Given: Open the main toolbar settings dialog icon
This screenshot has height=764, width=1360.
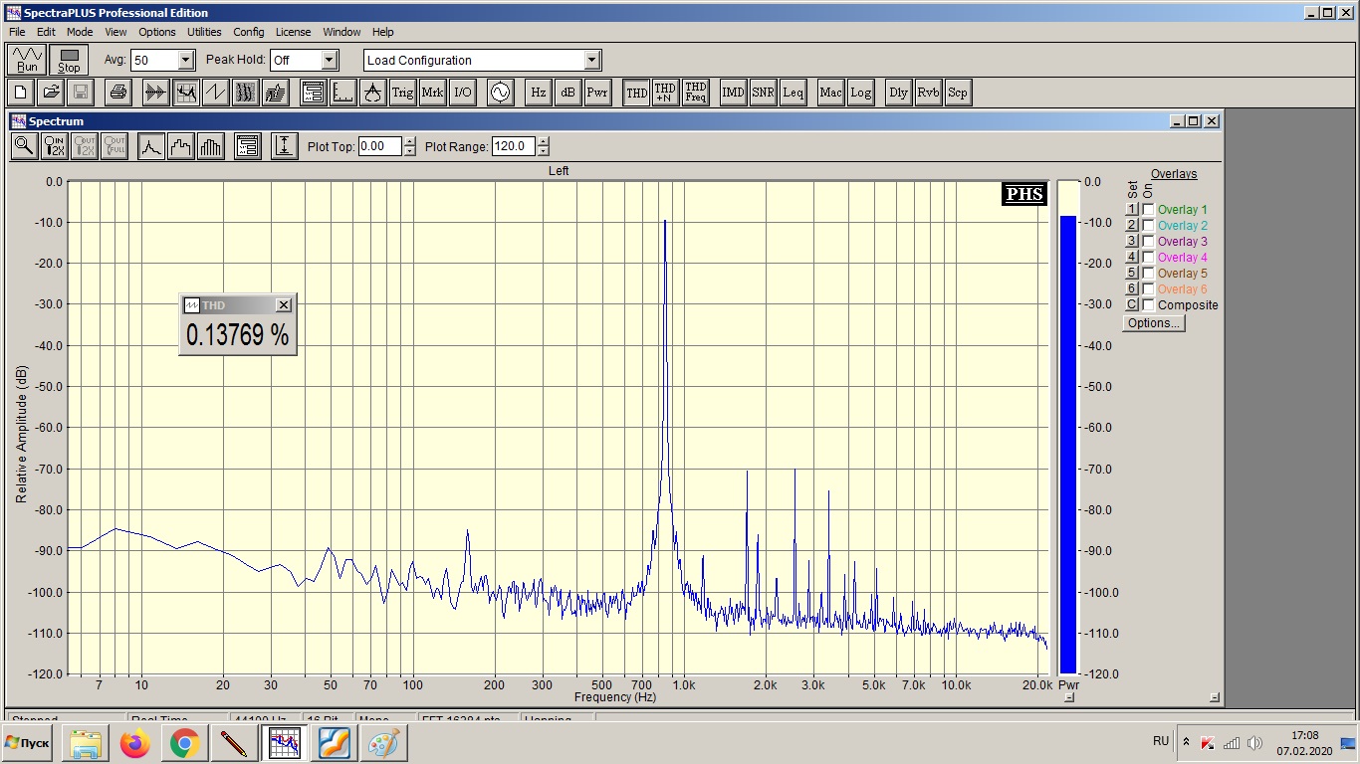Looking at the screenshot, I should tap(313, 93).
